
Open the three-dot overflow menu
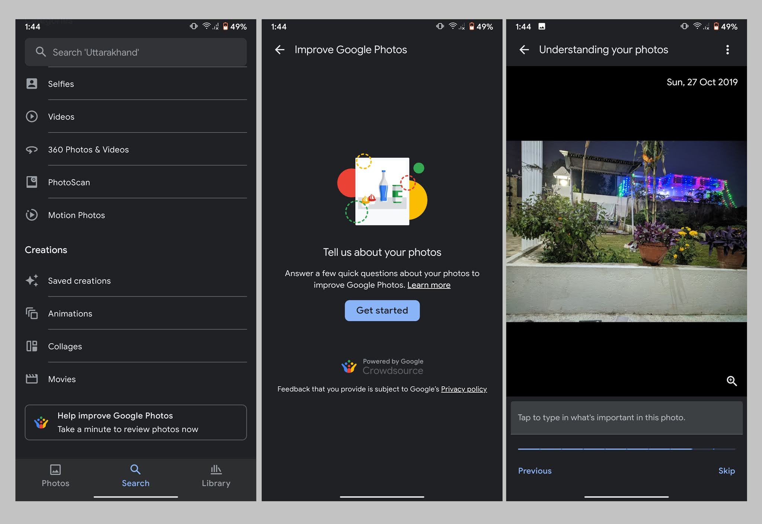pyautogui.click(x=727, y=49)
